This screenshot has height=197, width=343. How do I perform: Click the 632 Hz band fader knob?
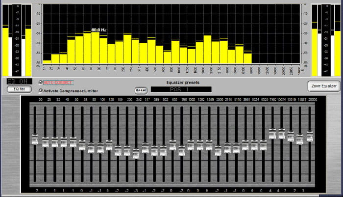coord(172,145)
